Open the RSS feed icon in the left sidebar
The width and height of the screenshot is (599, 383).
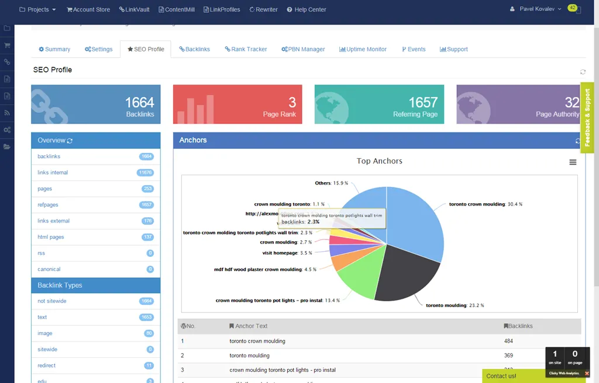[x=7, y=113]
